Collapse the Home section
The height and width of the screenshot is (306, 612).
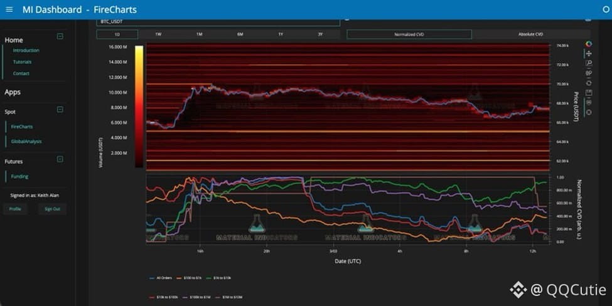[x=60, y=36]
